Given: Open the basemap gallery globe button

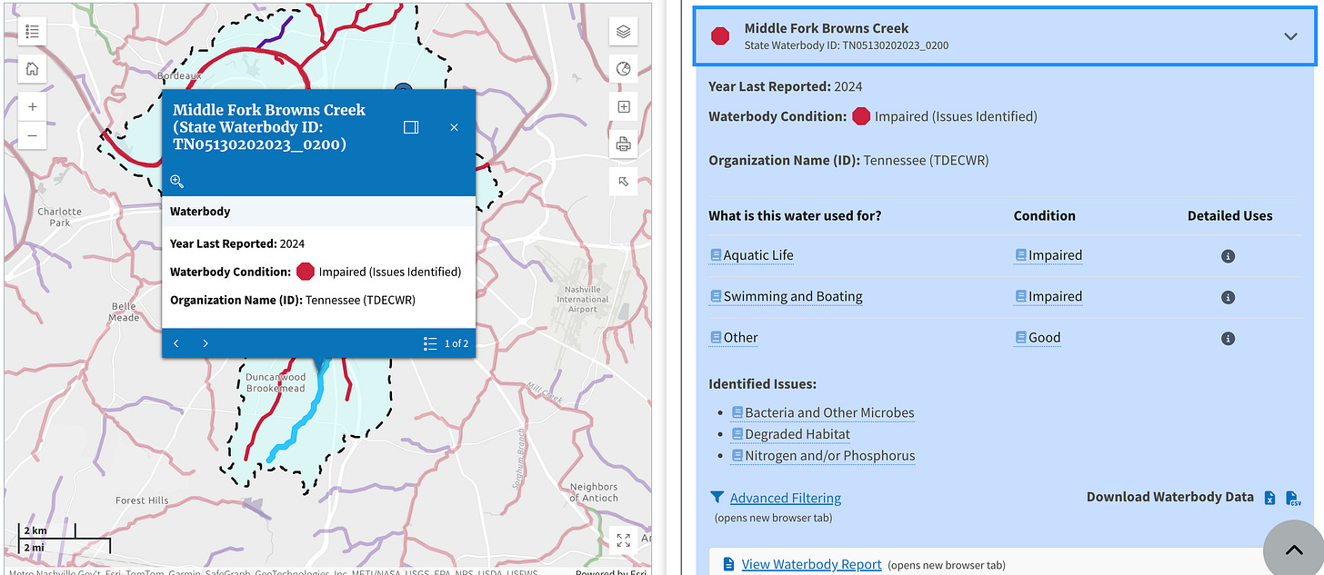Looking at the screenshot, I should pyautogui.click(x=623, y=69).
